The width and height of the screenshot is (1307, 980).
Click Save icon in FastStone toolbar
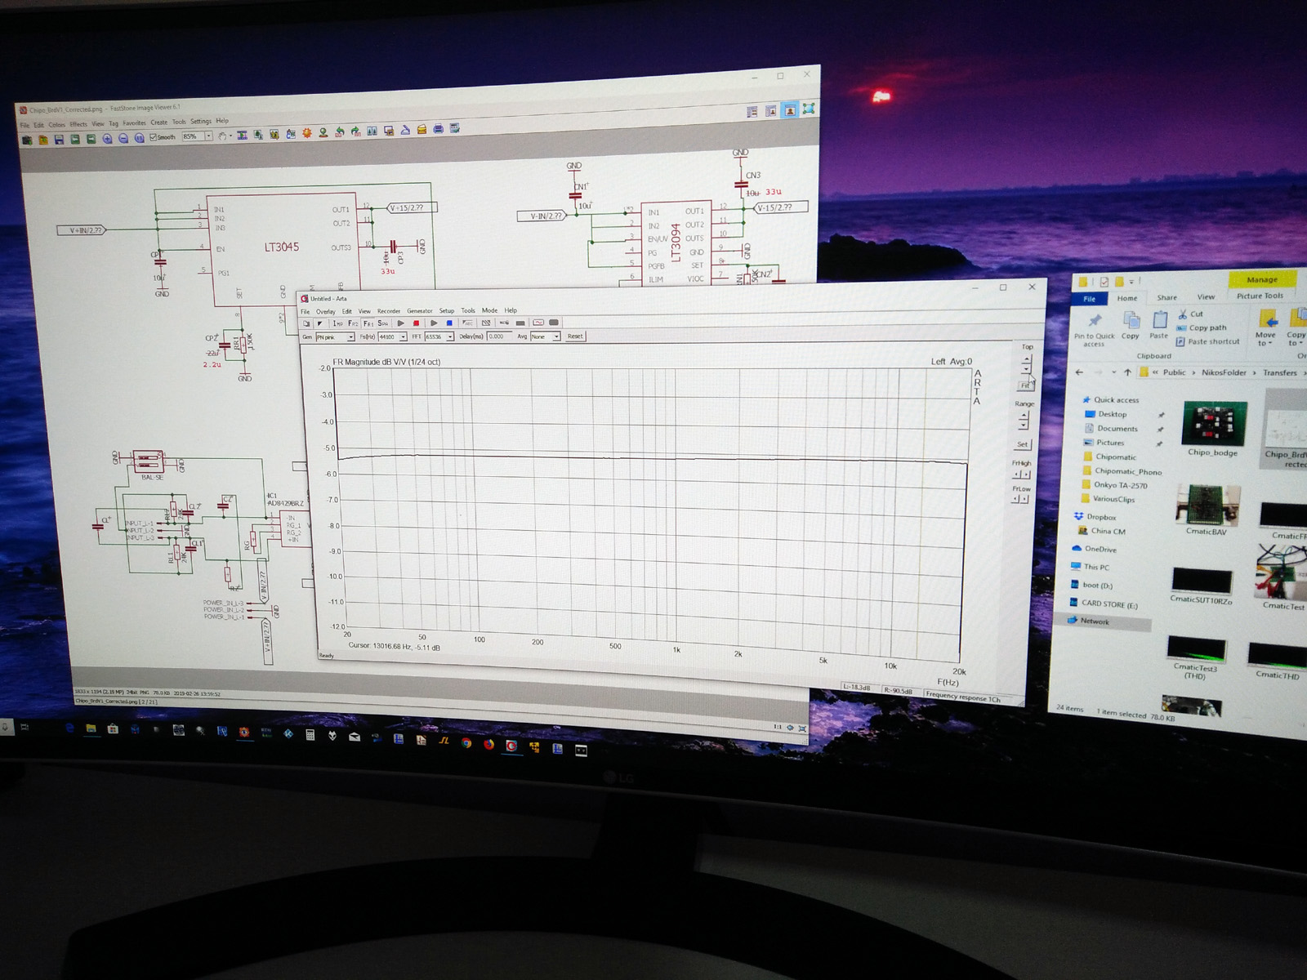tap(59, 140)
